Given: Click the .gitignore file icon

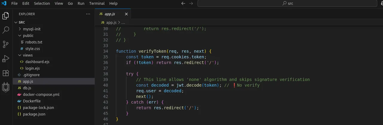Looking at the screenshot, I should click(19, 75).
